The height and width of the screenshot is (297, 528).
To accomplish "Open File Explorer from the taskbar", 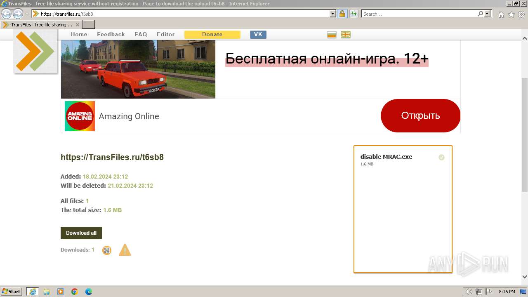I will 47,292.
